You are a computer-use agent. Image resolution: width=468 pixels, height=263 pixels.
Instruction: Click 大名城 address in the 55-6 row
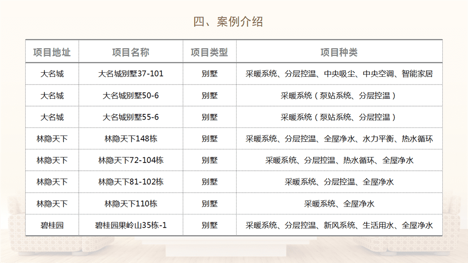pos(52,117)
